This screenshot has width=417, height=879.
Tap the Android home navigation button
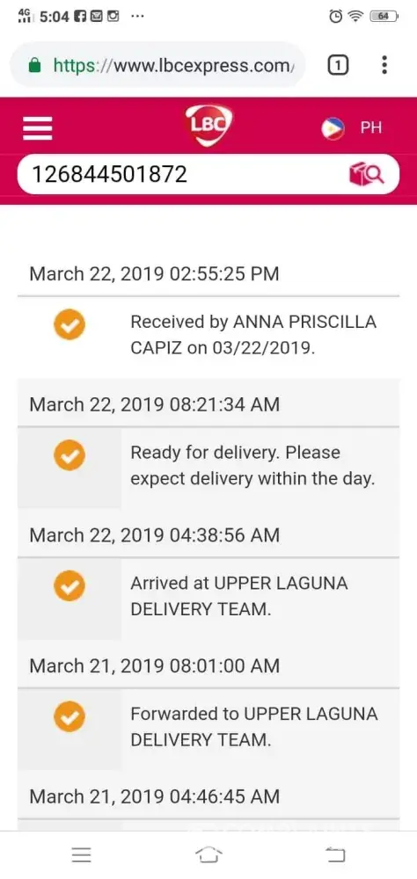tap(208, 855)
